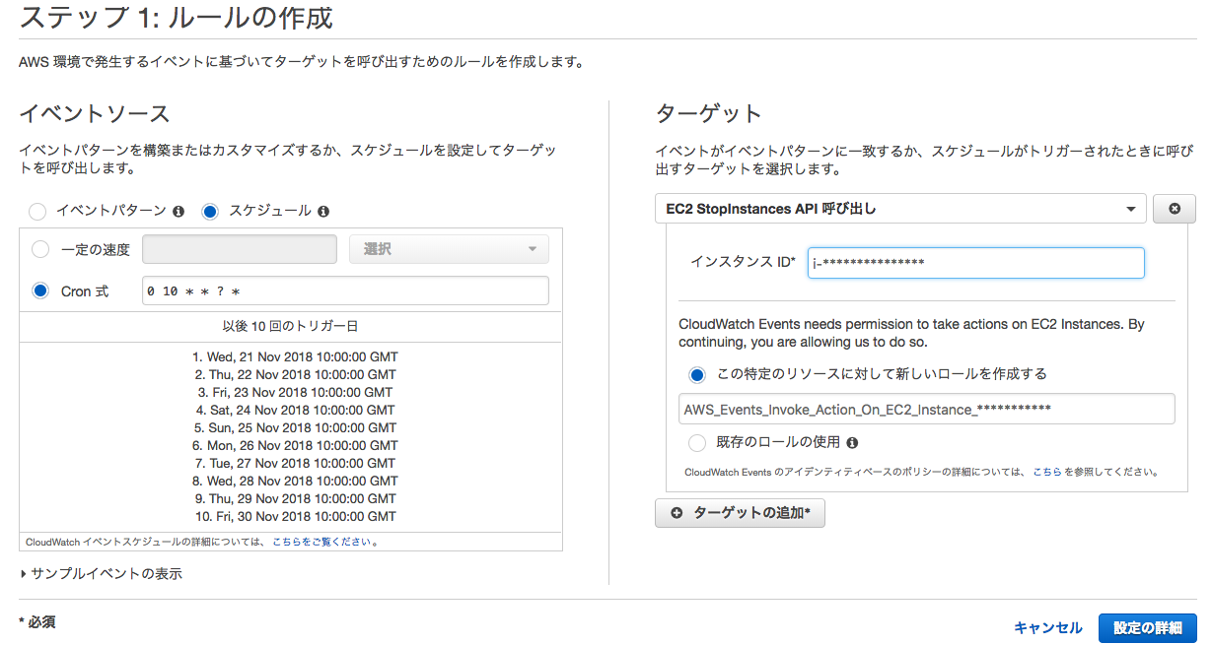This screenshot has height=645, width=1212.
Task: Click trigger date Mon, 26 Nov 2018
Action: [295, 445]
